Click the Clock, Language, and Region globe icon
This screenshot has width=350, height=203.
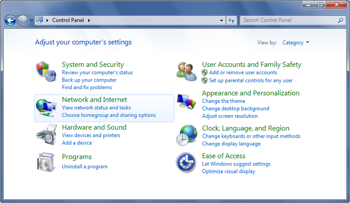(x=186, y=134)
